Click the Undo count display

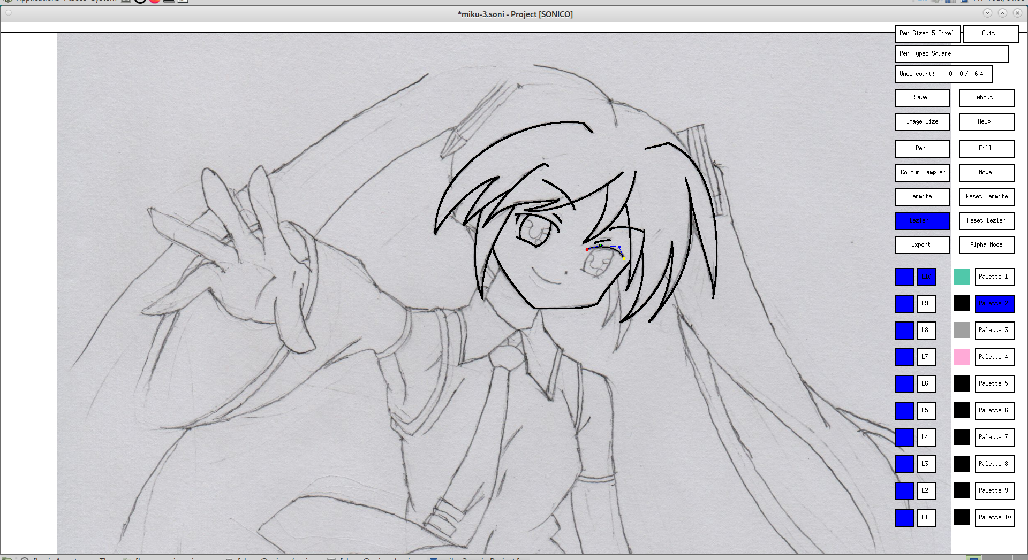(x=943, y=74)
